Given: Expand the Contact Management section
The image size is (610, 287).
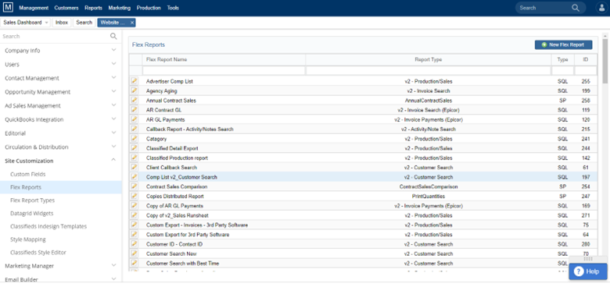Looking at the screenshot, I should (x=113, y=78).
